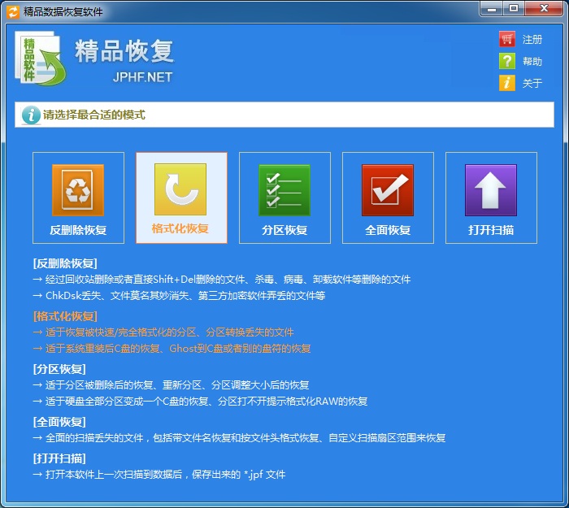The width and height of the screenshot is (569, 508).
Task: Choose 打开扫描 mode label
Action: (x=491, y=230)
